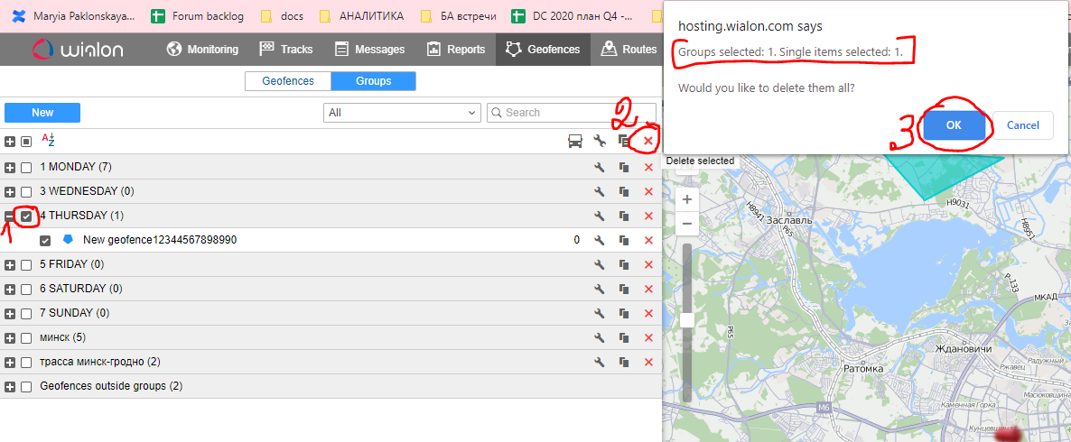Collapse the 4 THURSDAY group
This screenshot has height=442, width=1071.
(10, 216)
